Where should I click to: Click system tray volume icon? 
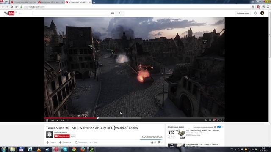click(x=253, y=149)
